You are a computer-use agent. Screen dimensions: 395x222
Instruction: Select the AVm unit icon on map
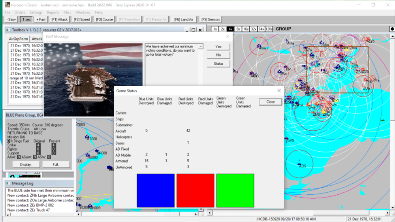(258, 46)
